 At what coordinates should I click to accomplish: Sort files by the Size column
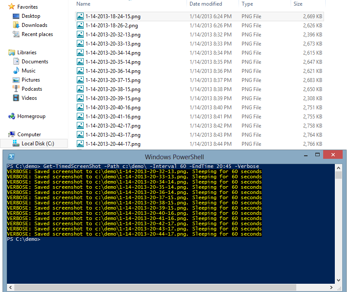click(298, 3)
